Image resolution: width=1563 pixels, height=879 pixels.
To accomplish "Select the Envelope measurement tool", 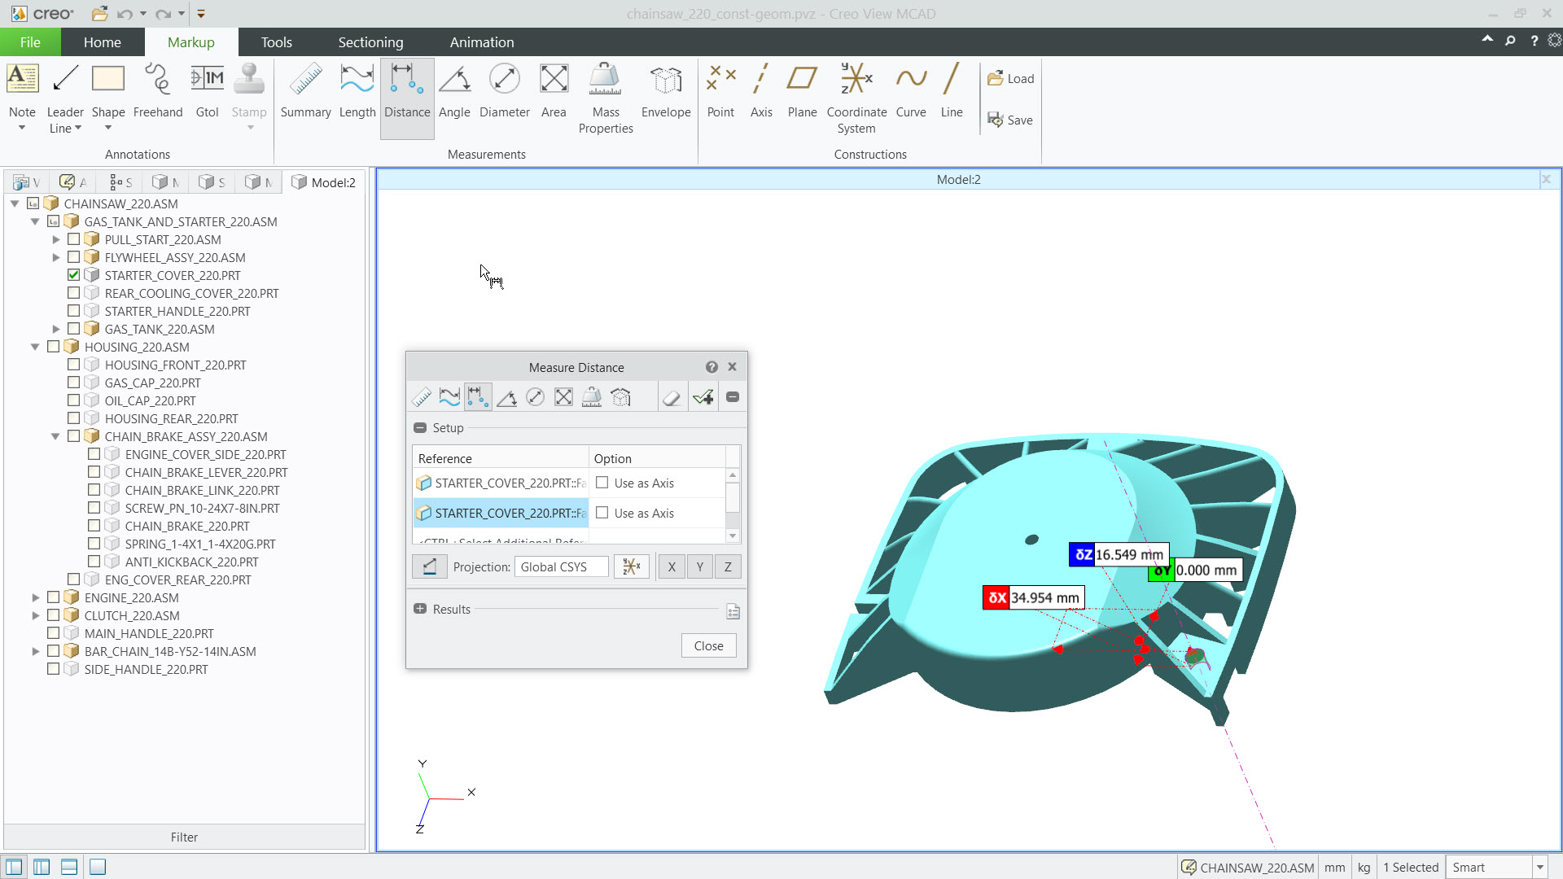I will point(666,91).
